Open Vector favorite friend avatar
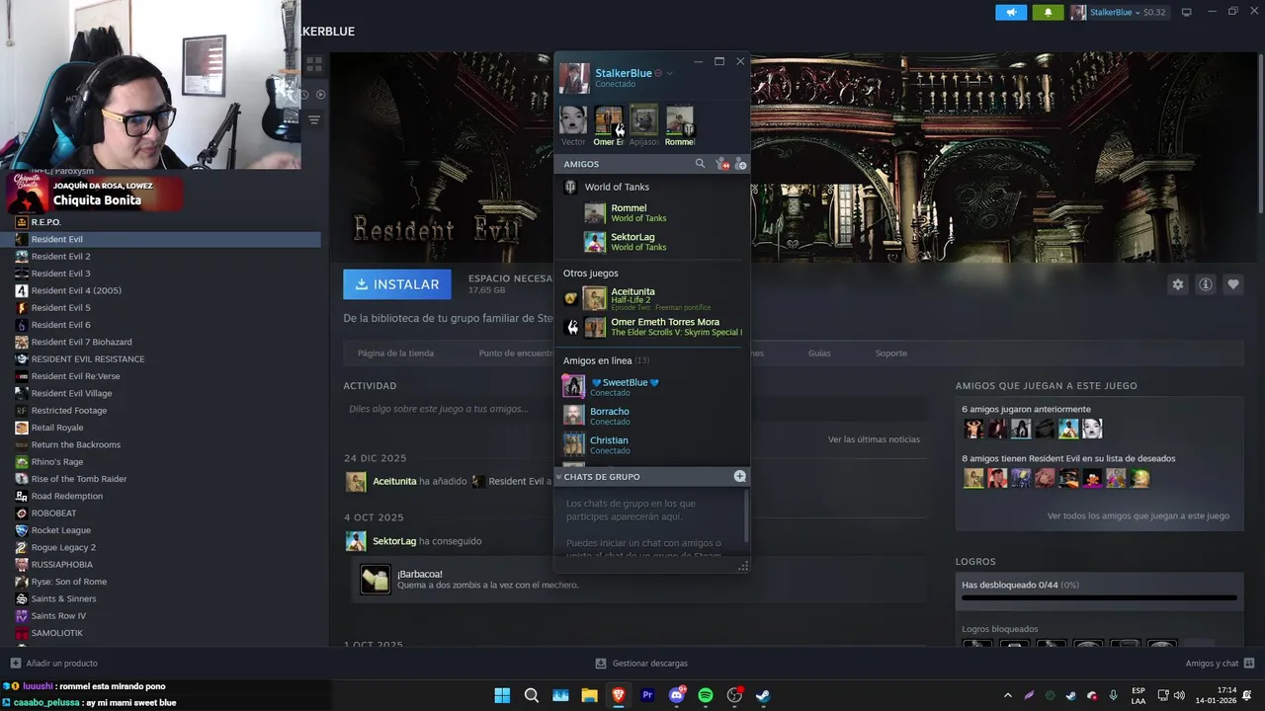Screen dimensions: 1265x711 pos(573,120)
